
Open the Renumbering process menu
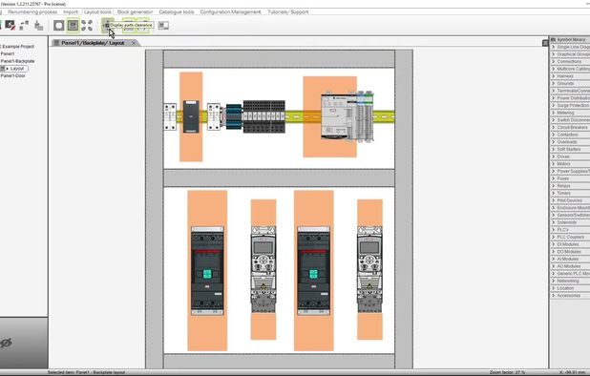click(x=32, y=12)
